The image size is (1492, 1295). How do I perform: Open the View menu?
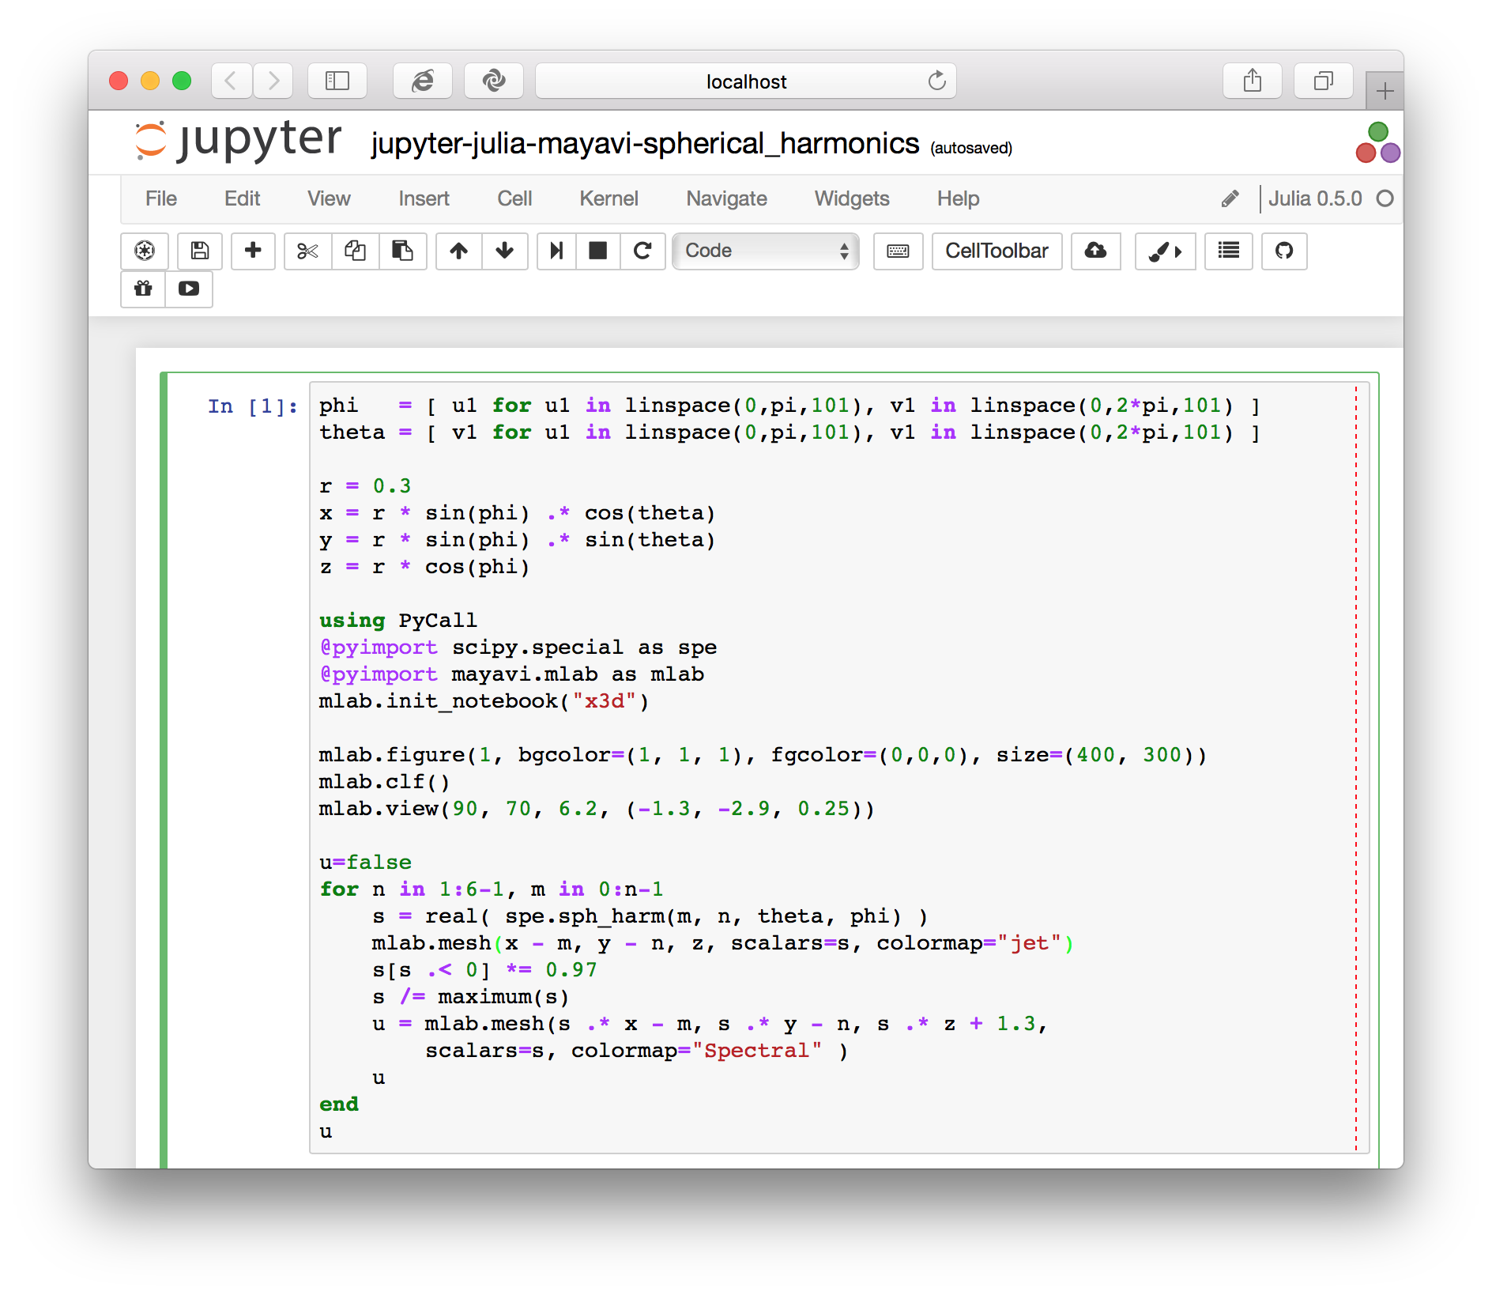click(x=329, y=198)
